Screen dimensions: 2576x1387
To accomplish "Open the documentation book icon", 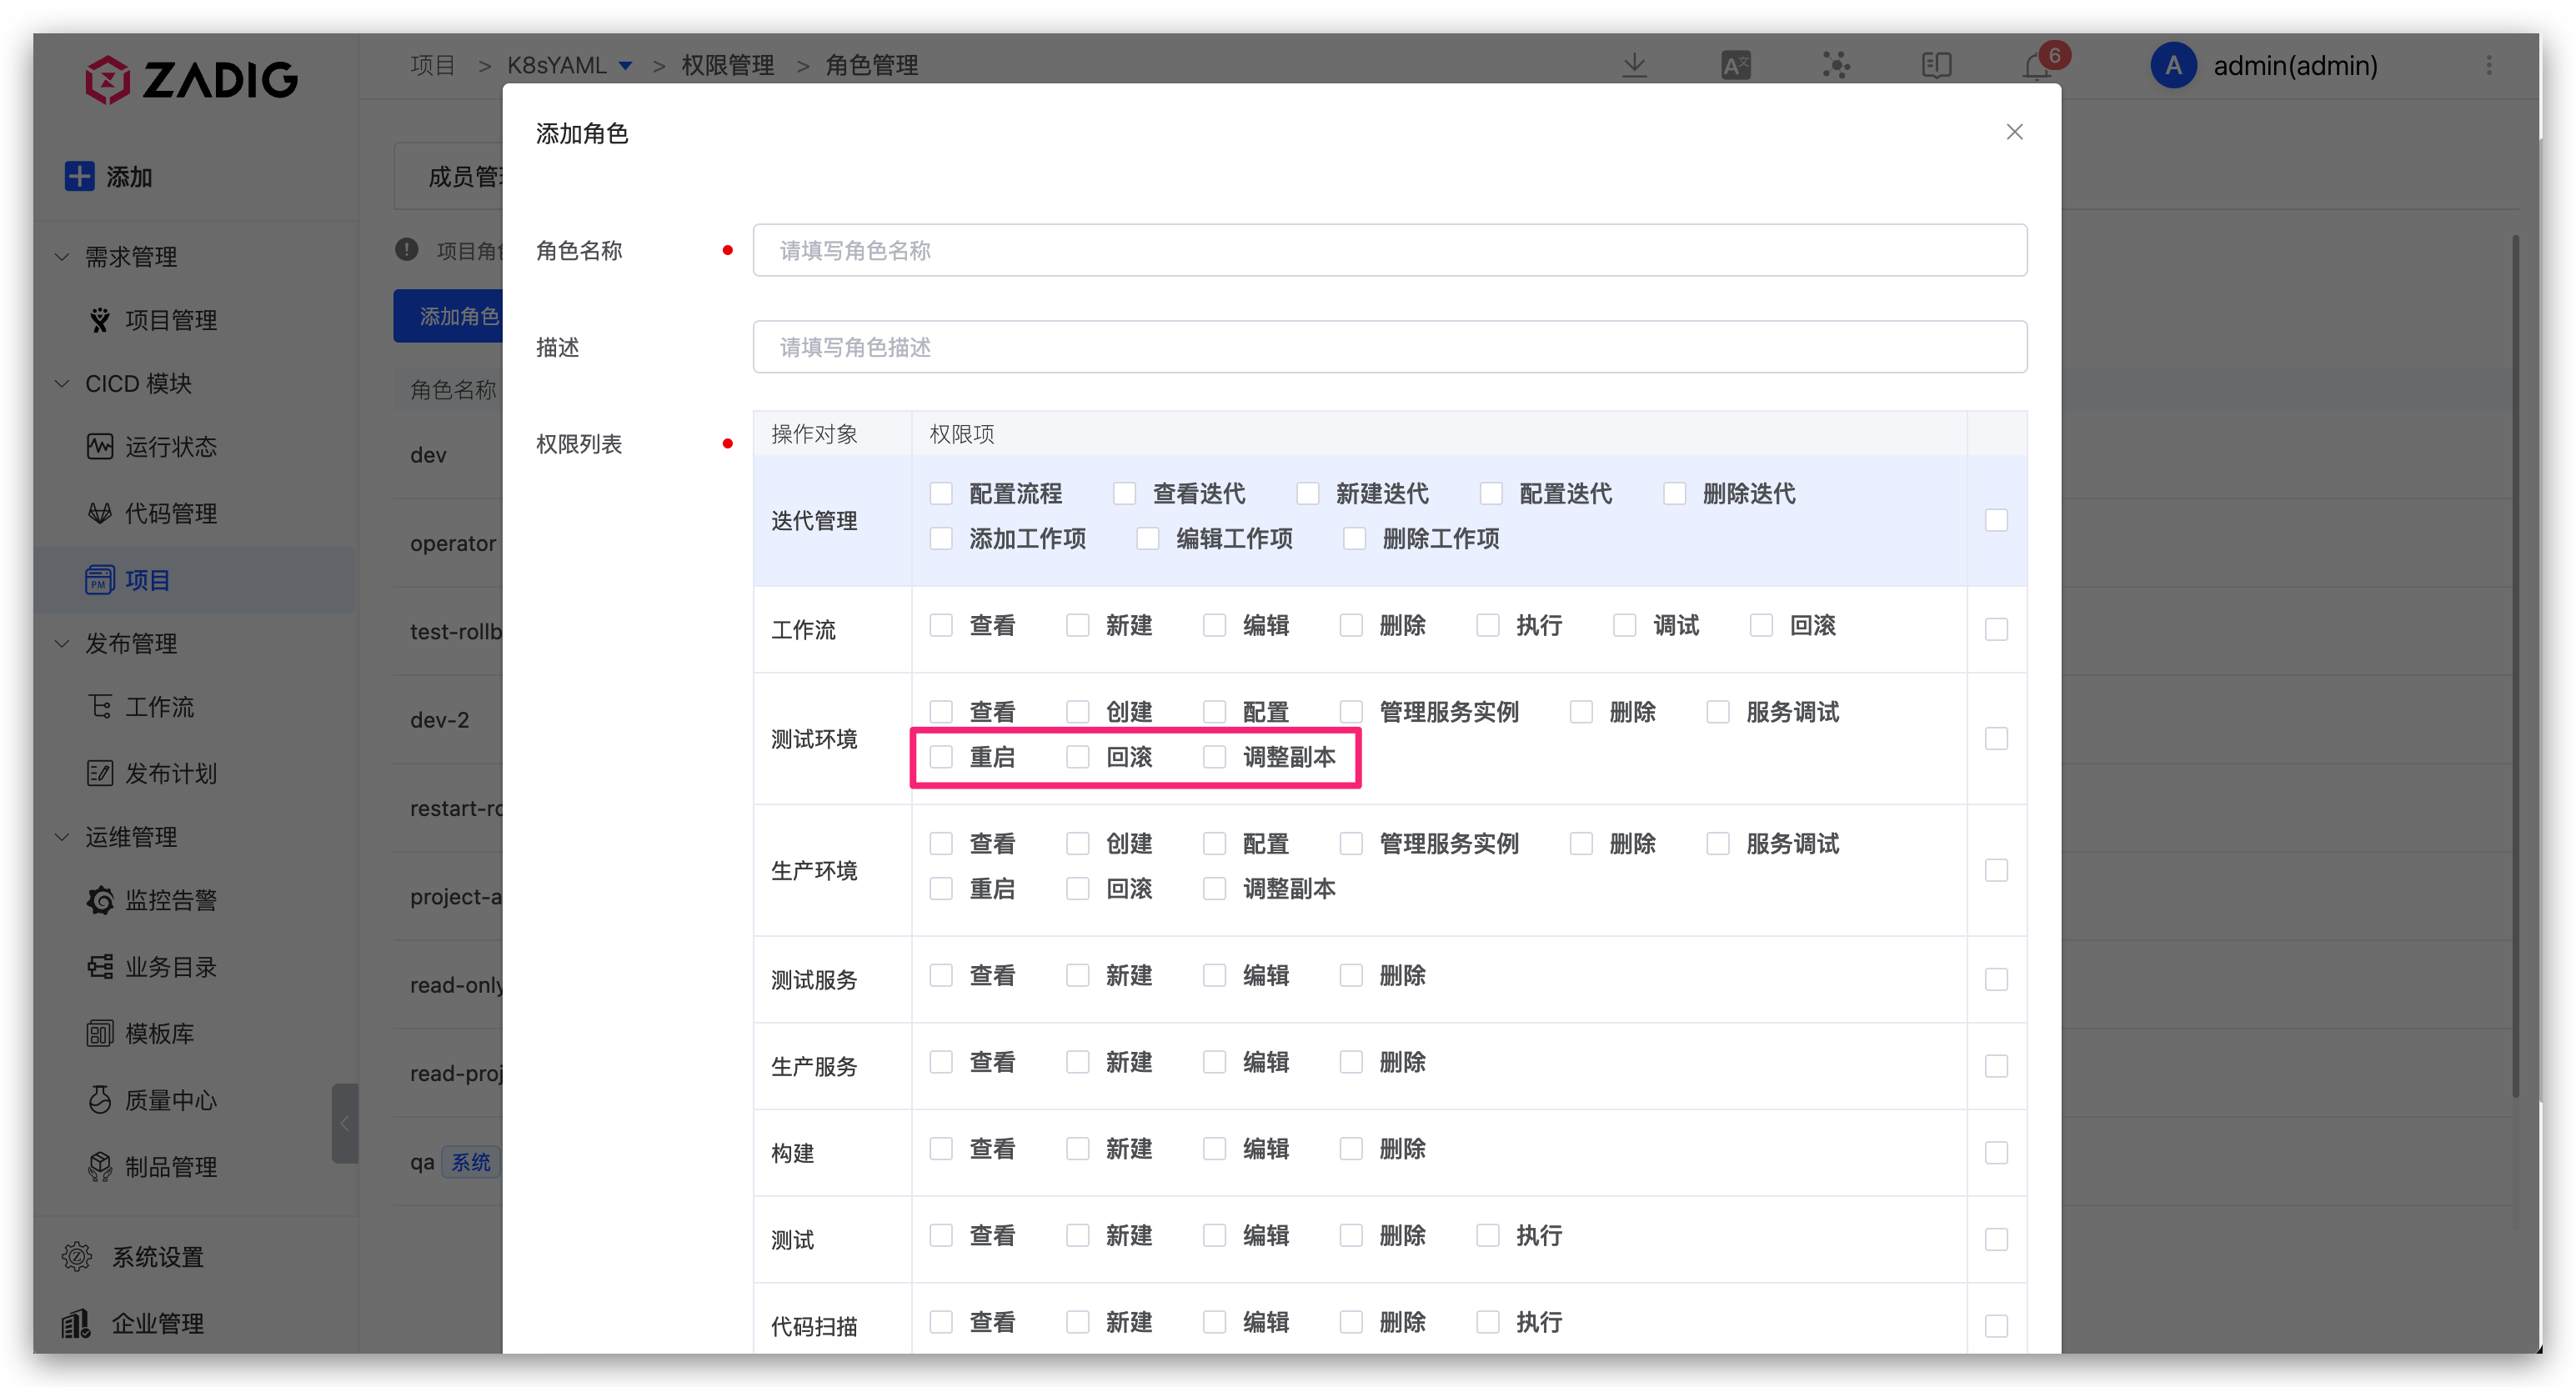I will click(x=1936, y=65).
